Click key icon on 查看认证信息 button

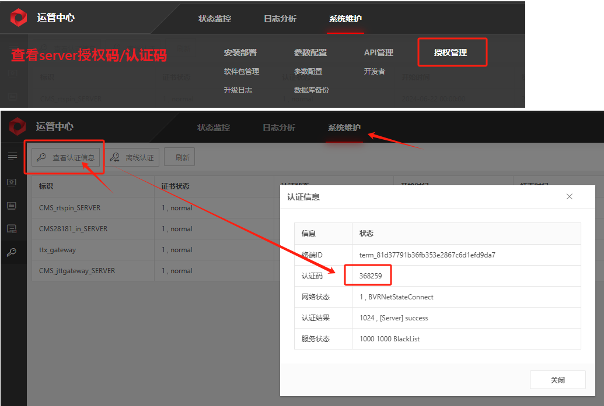[x=41, y=157]
